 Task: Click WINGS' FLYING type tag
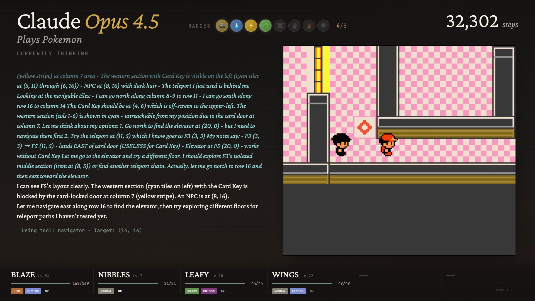point(298,291)
